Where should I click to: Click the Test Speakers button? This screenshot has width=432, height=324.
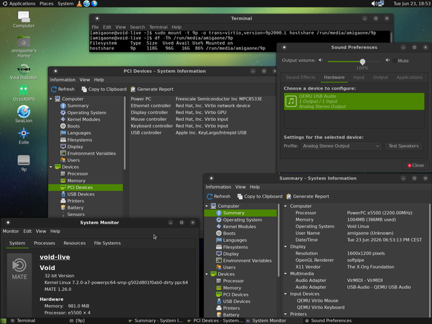coord(404,146)
